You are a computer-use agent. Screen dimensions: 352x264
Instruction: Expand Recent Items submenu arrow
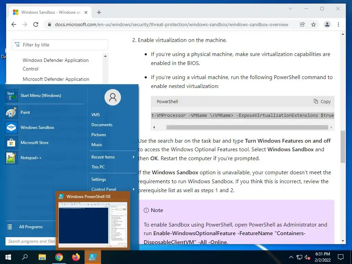click(x=134, y=157)
